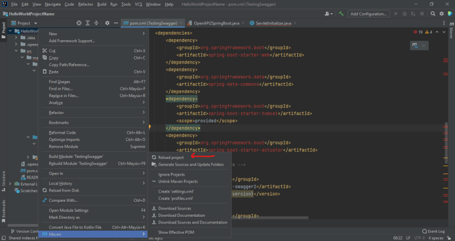Click the 4 spaces indent status entry

coord(436,238)
